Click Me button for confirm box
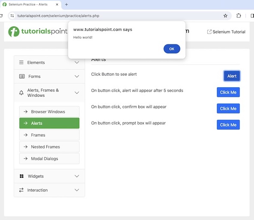Screen dimensions: 254x220 pyautogui.click(x=228, y=108)
